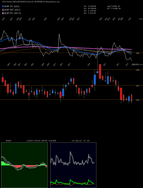143x188 pixels.
Task: Select the DOW ST: 223.2 label
Action: click(x=12, y=6)
